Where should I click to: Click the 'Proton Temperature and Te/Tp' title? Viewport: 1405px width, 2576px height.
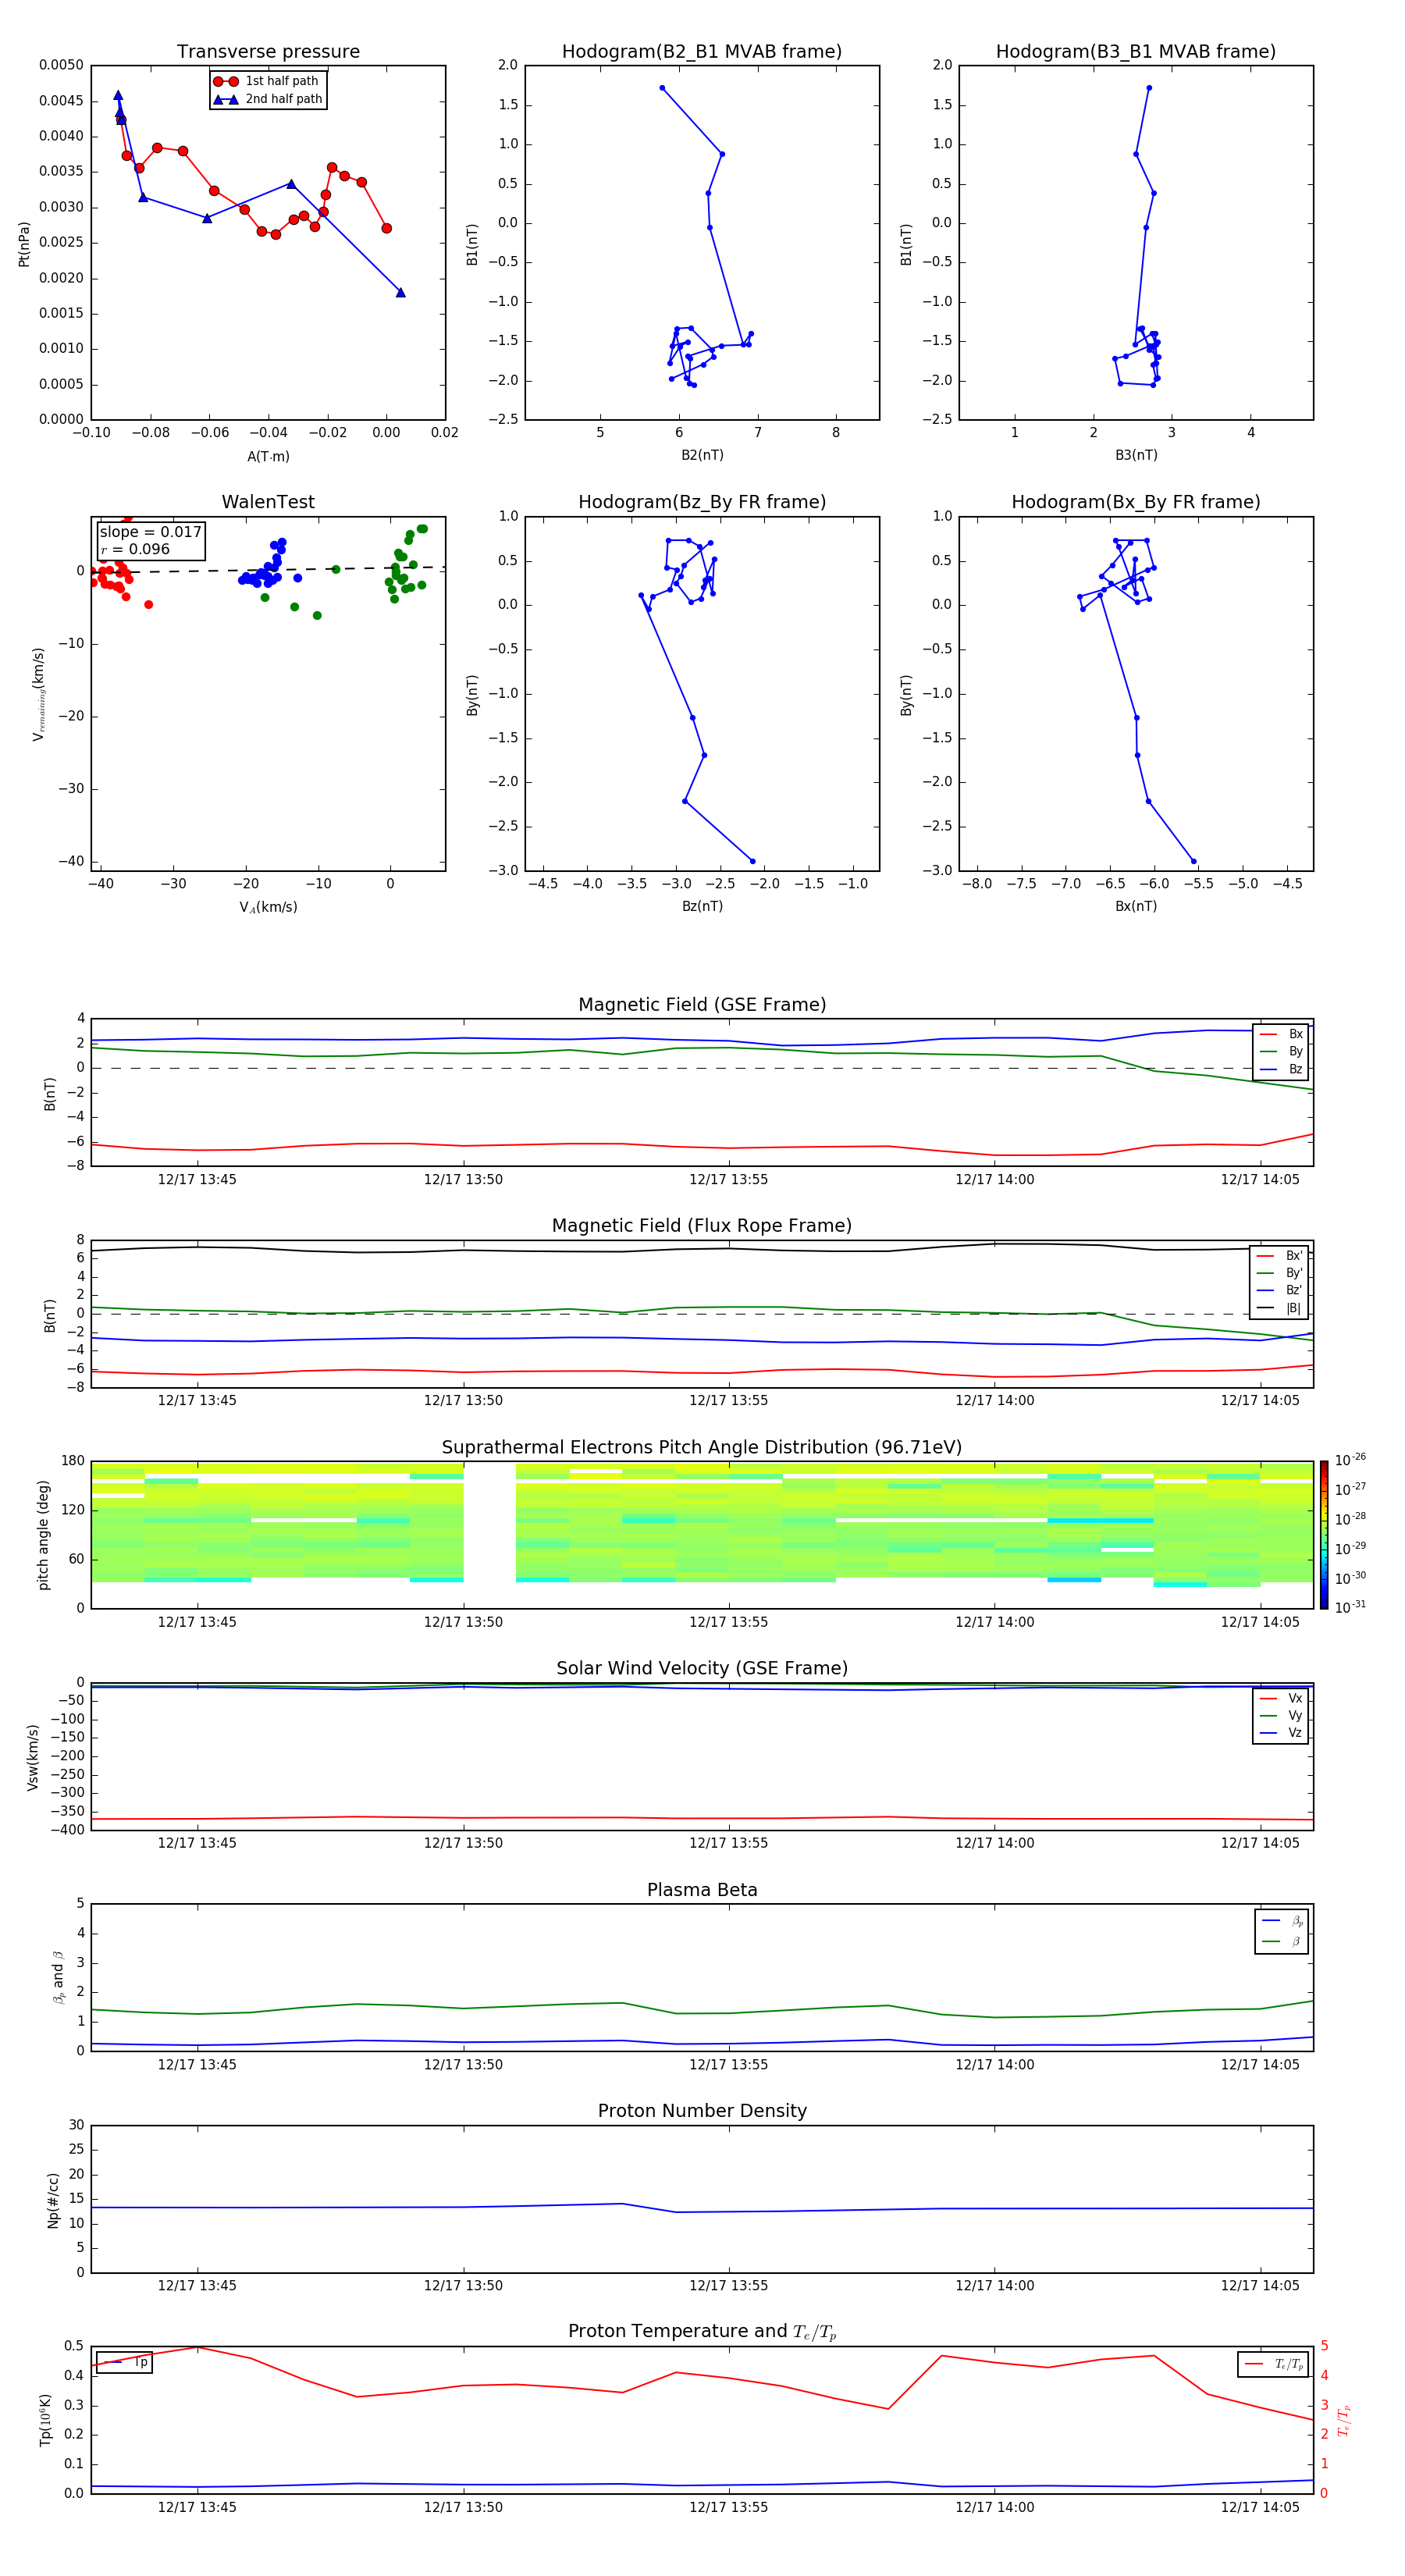pyautogui.click(x=702, y=2332)
